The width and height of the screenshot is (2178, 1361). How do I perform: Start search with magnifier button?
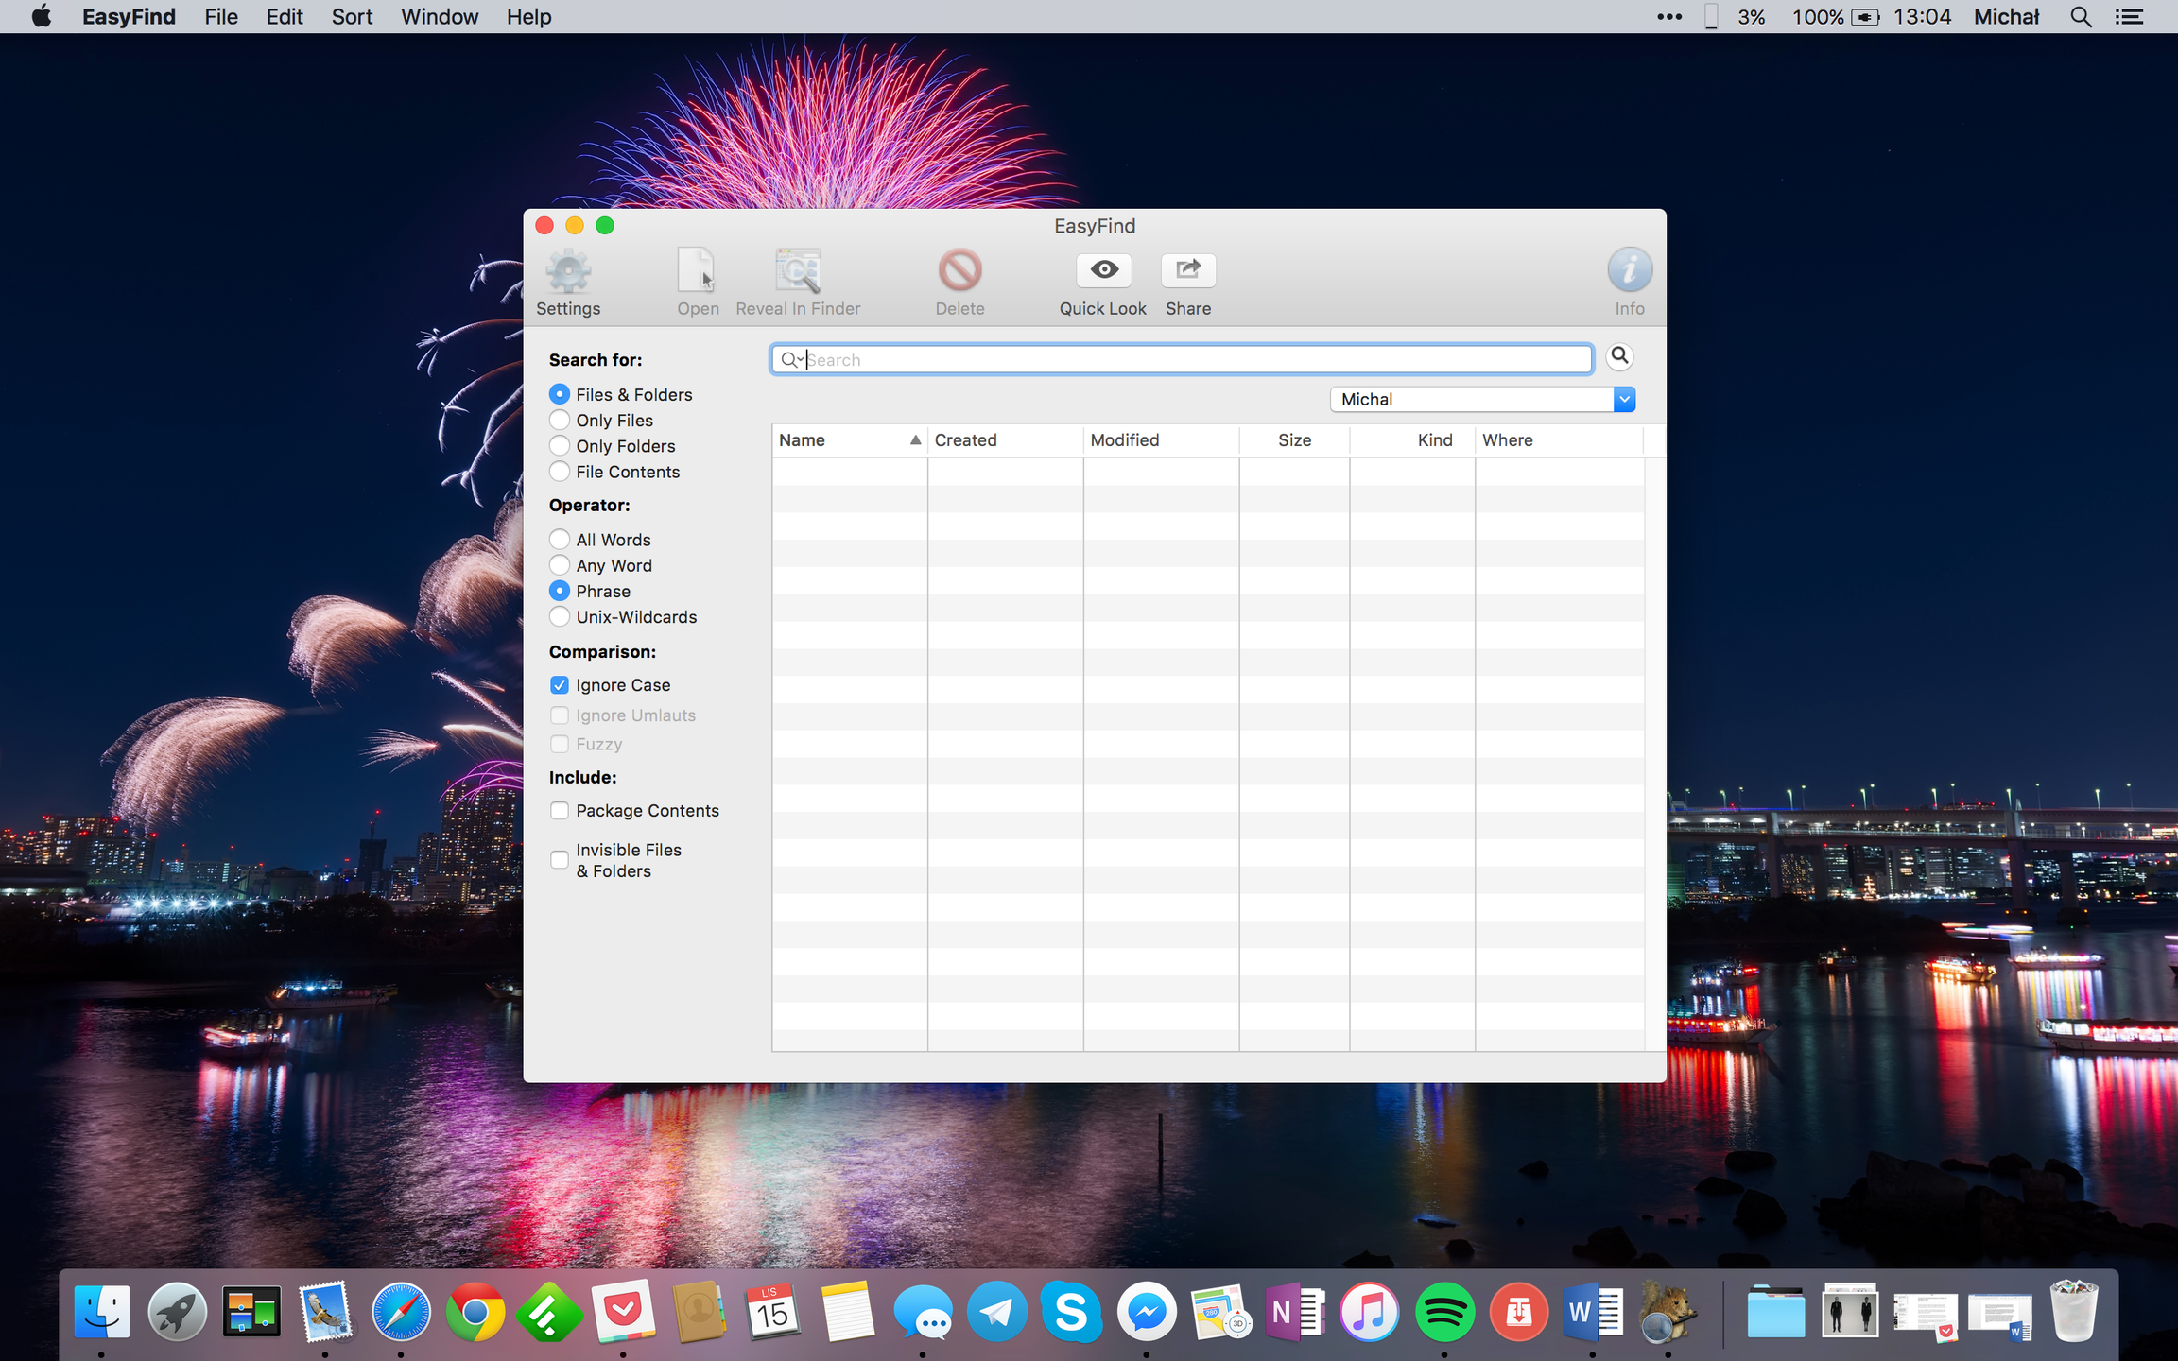[1619, 356]
